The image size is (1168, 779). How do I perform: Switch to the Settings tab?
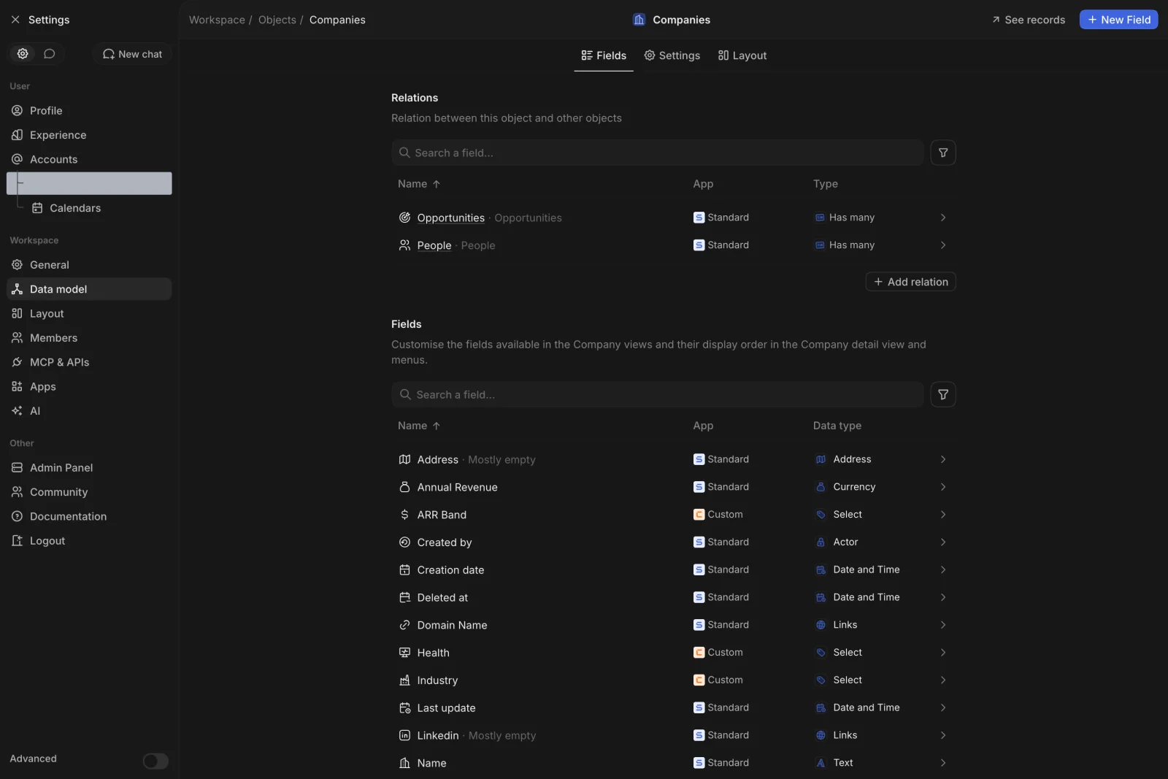(672, 55)
